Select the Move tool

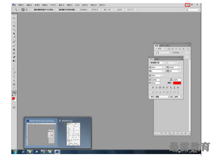(x=14, y=18)
